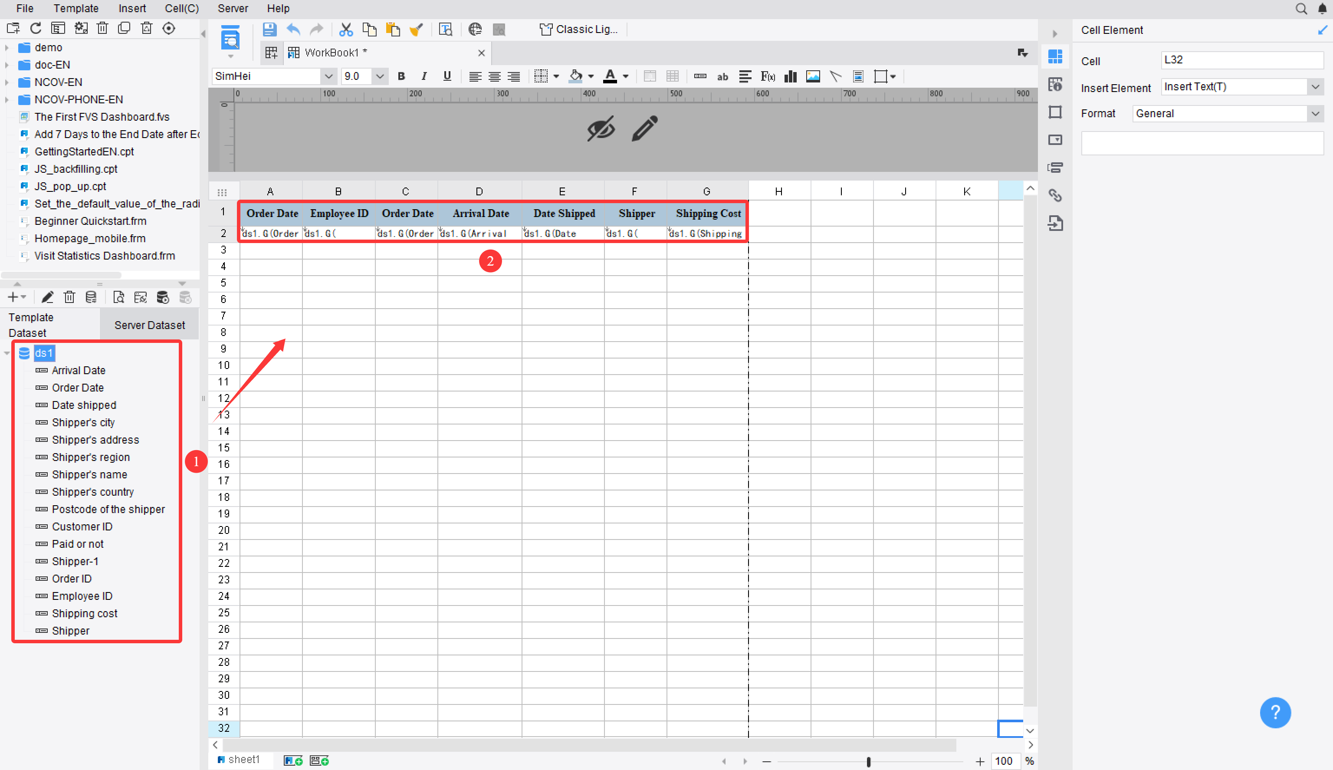Click the Format Painter brush icon
This screenshot has width=1333, height=770.
tap(417, 30)
